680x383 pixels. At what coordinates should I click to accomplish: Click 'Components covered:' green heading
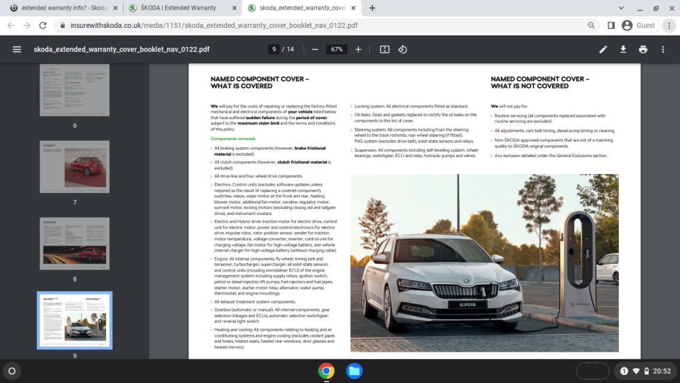click(233, 139)
